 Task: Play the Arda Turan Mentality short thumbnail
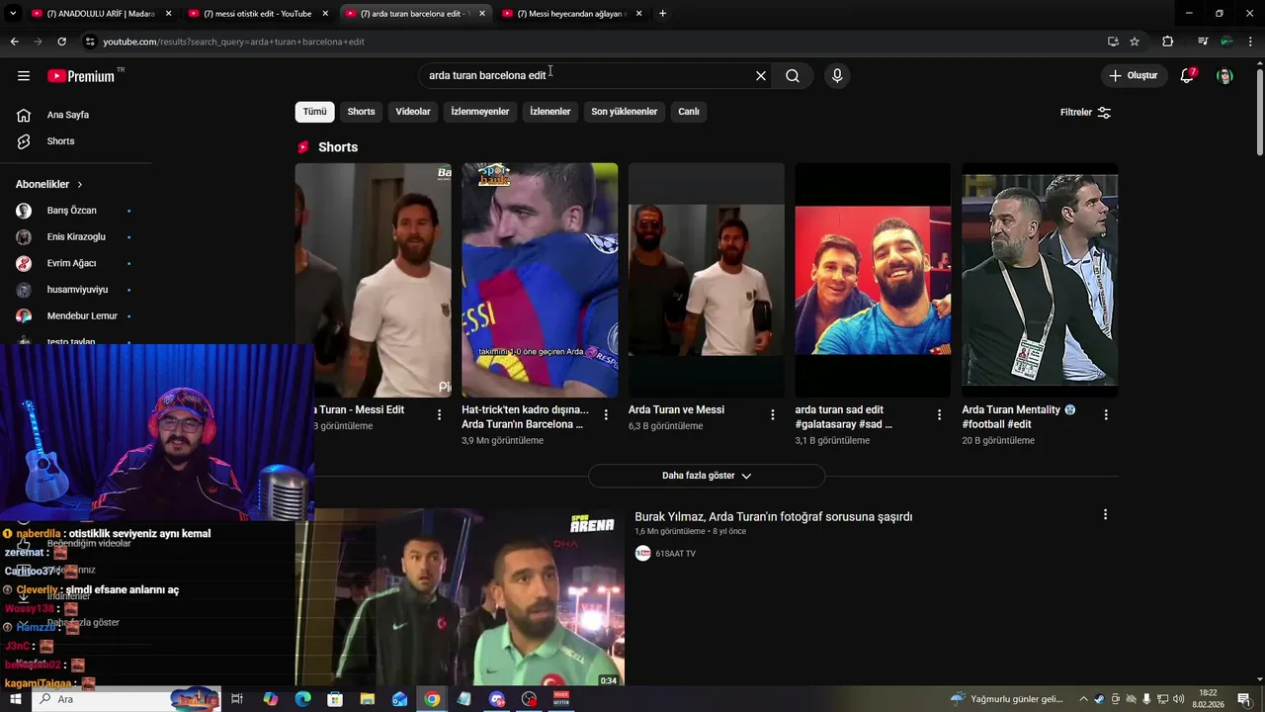click(x=1040, y=280)
